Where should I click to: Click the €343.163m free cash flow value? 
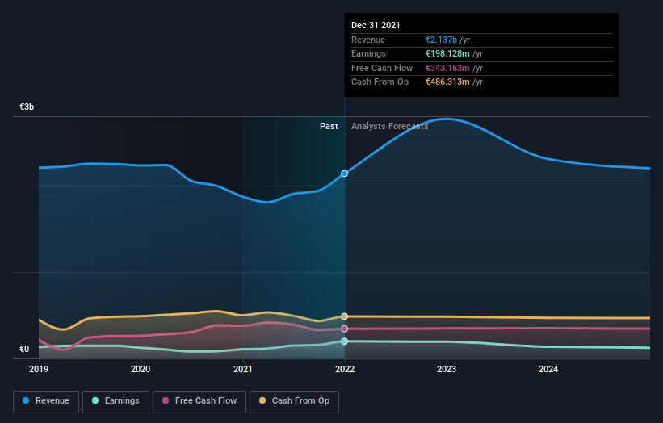pos(447,68)
